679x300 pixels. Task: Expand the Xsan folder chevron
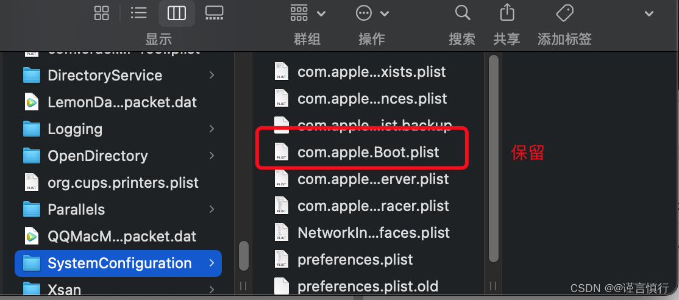(212, 289)
